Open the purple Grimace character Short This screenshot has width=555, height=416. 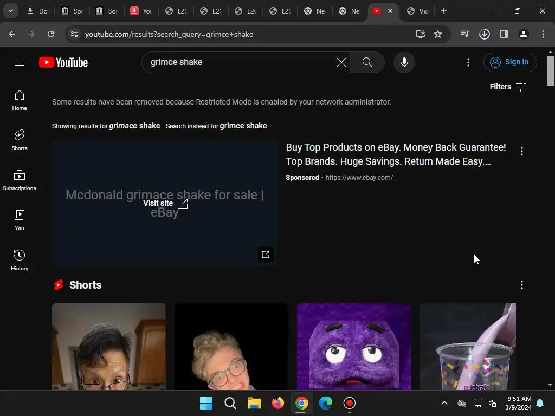tap(353, 347)
